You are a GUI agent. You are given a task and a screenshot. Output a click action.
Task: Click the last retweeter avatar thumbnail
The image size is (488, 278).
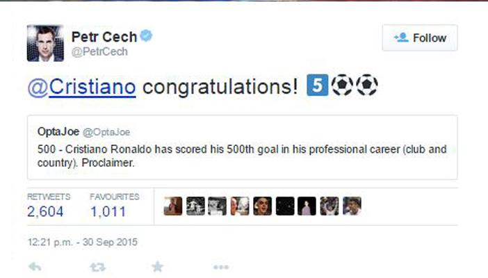[x=352, y=206]
